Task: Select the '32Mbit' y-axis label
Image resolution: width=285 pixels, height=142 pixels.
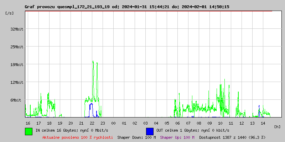Action: [x=17, y=29]
